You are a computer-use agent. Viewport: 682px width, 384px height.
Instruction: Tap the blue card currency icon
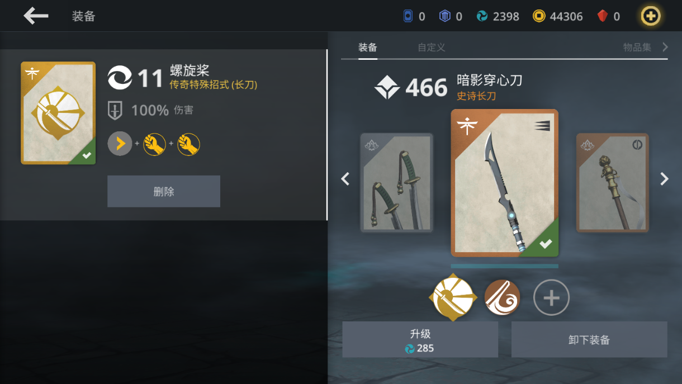coord(408,16)
